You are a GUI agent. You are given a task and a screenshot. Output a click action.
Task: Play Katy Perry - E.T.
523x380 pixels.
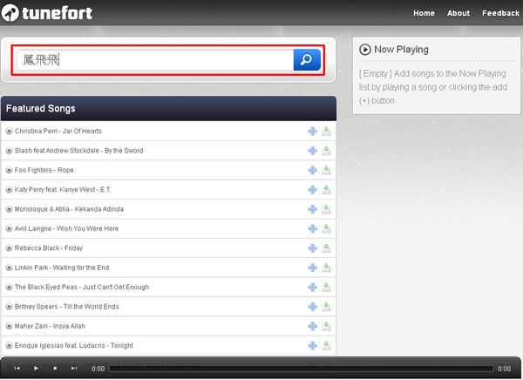click(9, 190)
